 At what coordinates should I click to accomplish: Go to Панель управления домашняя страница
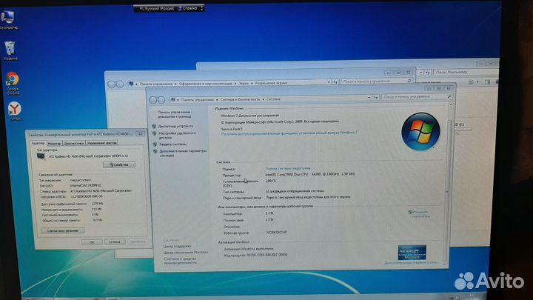(175, 114)
